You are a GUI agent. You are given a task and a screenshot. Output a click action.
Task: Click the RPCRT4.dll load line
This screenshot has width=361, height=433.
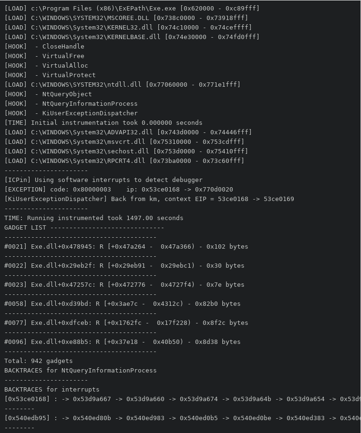[x=124, y=161]
